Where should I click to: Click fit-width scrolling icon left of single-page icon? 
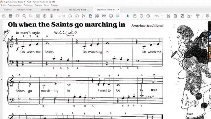(84, 16)
